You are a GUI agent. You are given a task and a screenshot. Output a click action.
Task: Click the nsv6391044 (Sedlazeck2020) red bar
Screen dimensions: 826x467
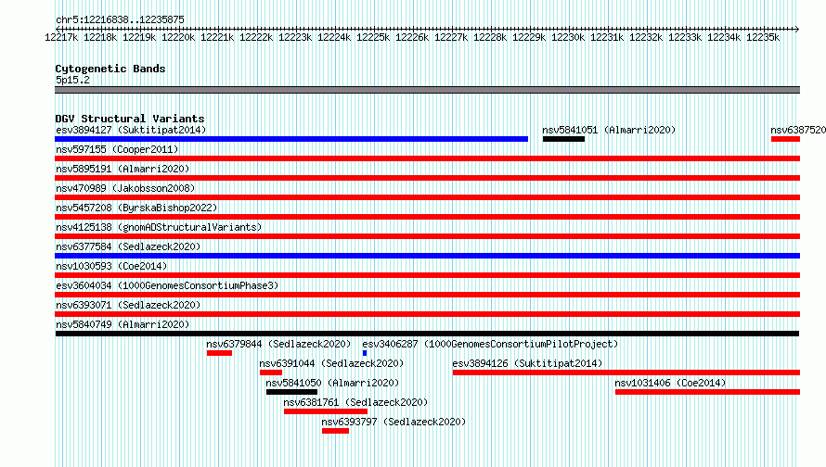[x=271, y=372]
